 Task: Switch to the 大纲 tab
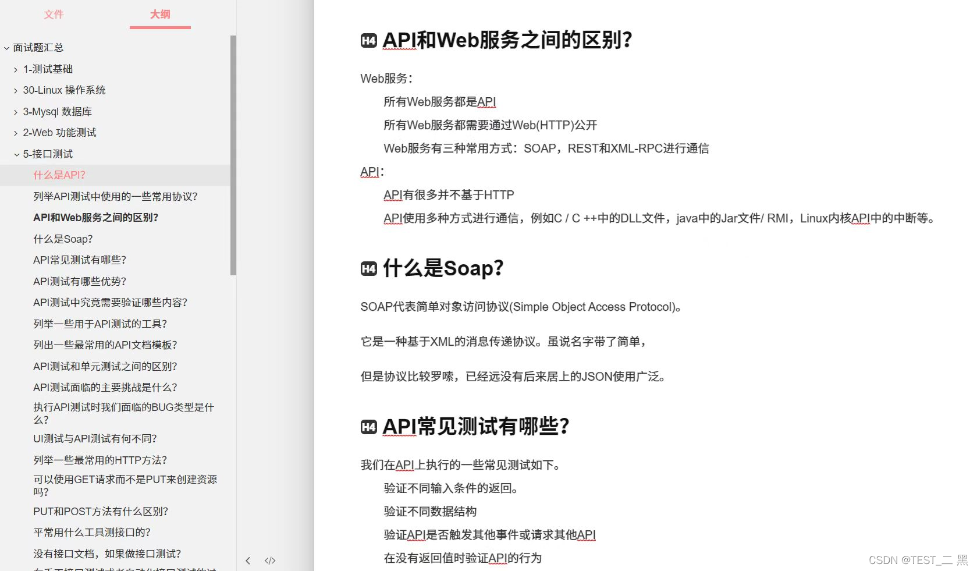point(160,15)
